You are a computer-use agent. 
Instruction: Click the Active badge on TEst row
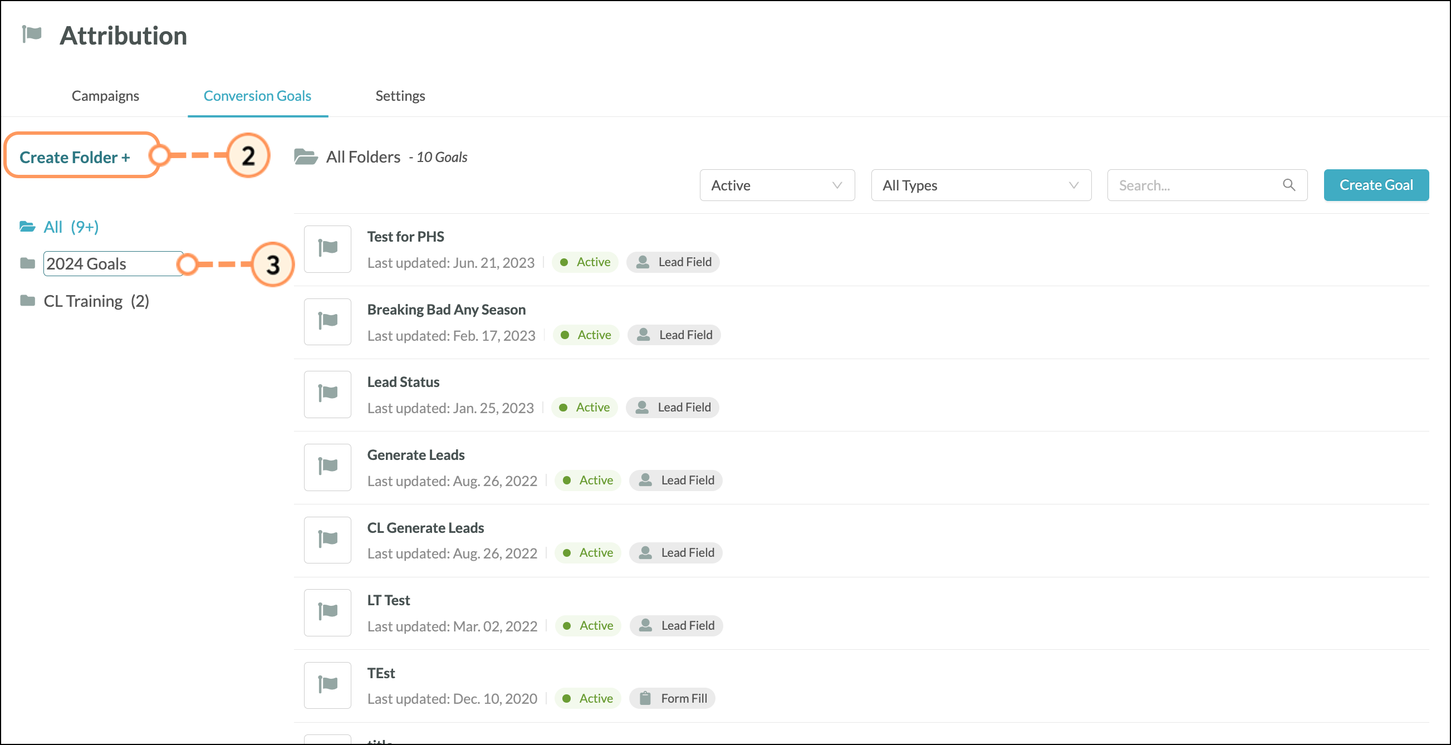tap(588, 698)
